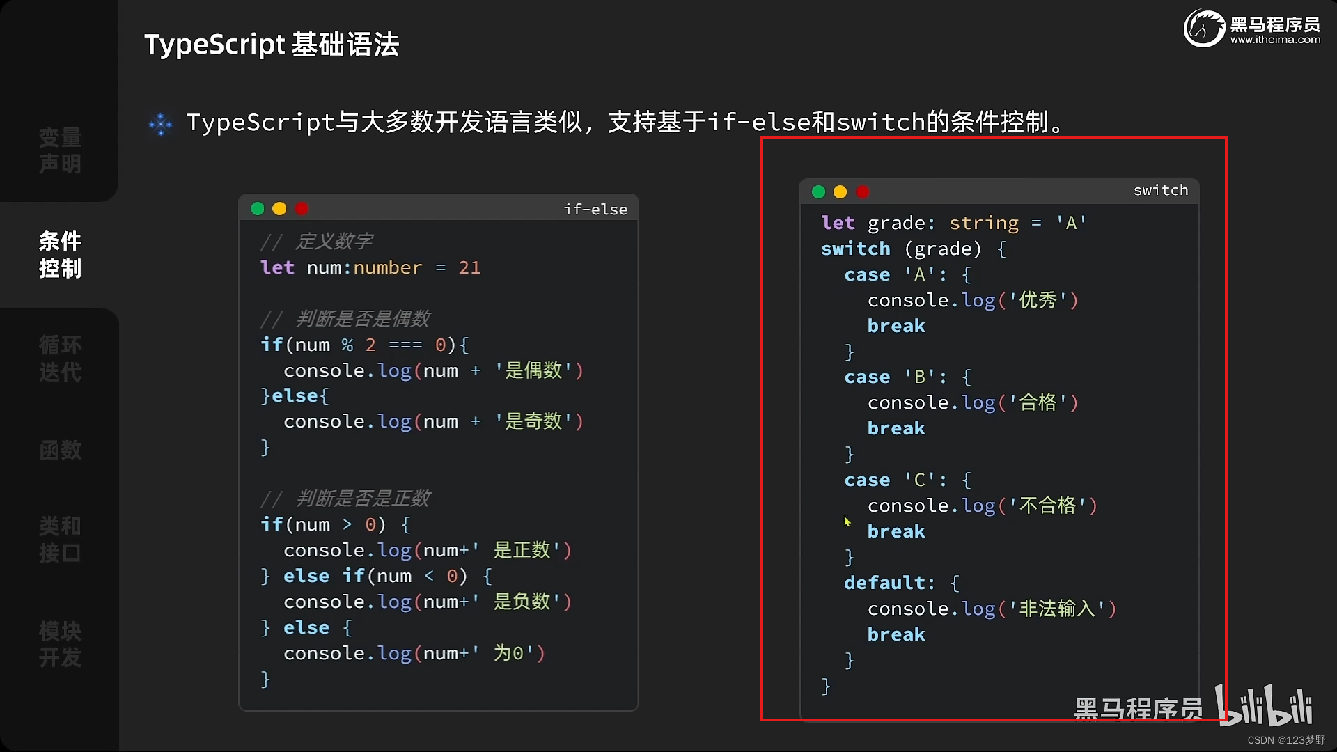The height and width of the screenshot is (752, 1337).
Task: Click the green circle on switch window
Action: tap(818, 191)
